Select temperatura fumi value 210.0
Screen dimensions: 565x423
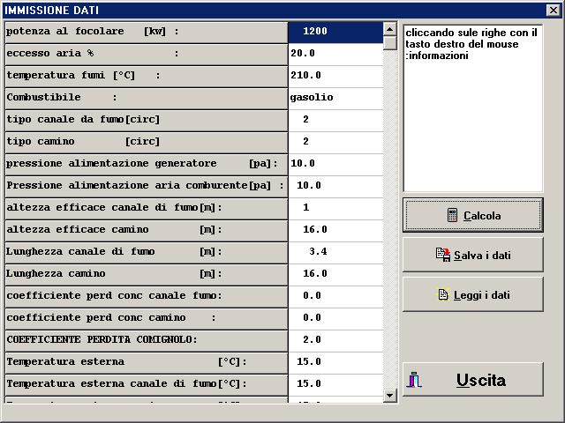[x=335, y=77]
